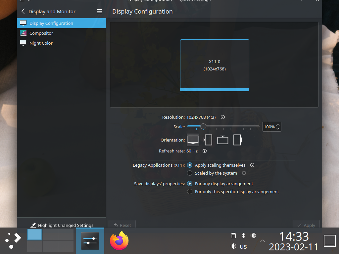Switch to the first virtual desktop in pager
The height and width of the screenshot is (254, 339).
click(x=34, y=234)
